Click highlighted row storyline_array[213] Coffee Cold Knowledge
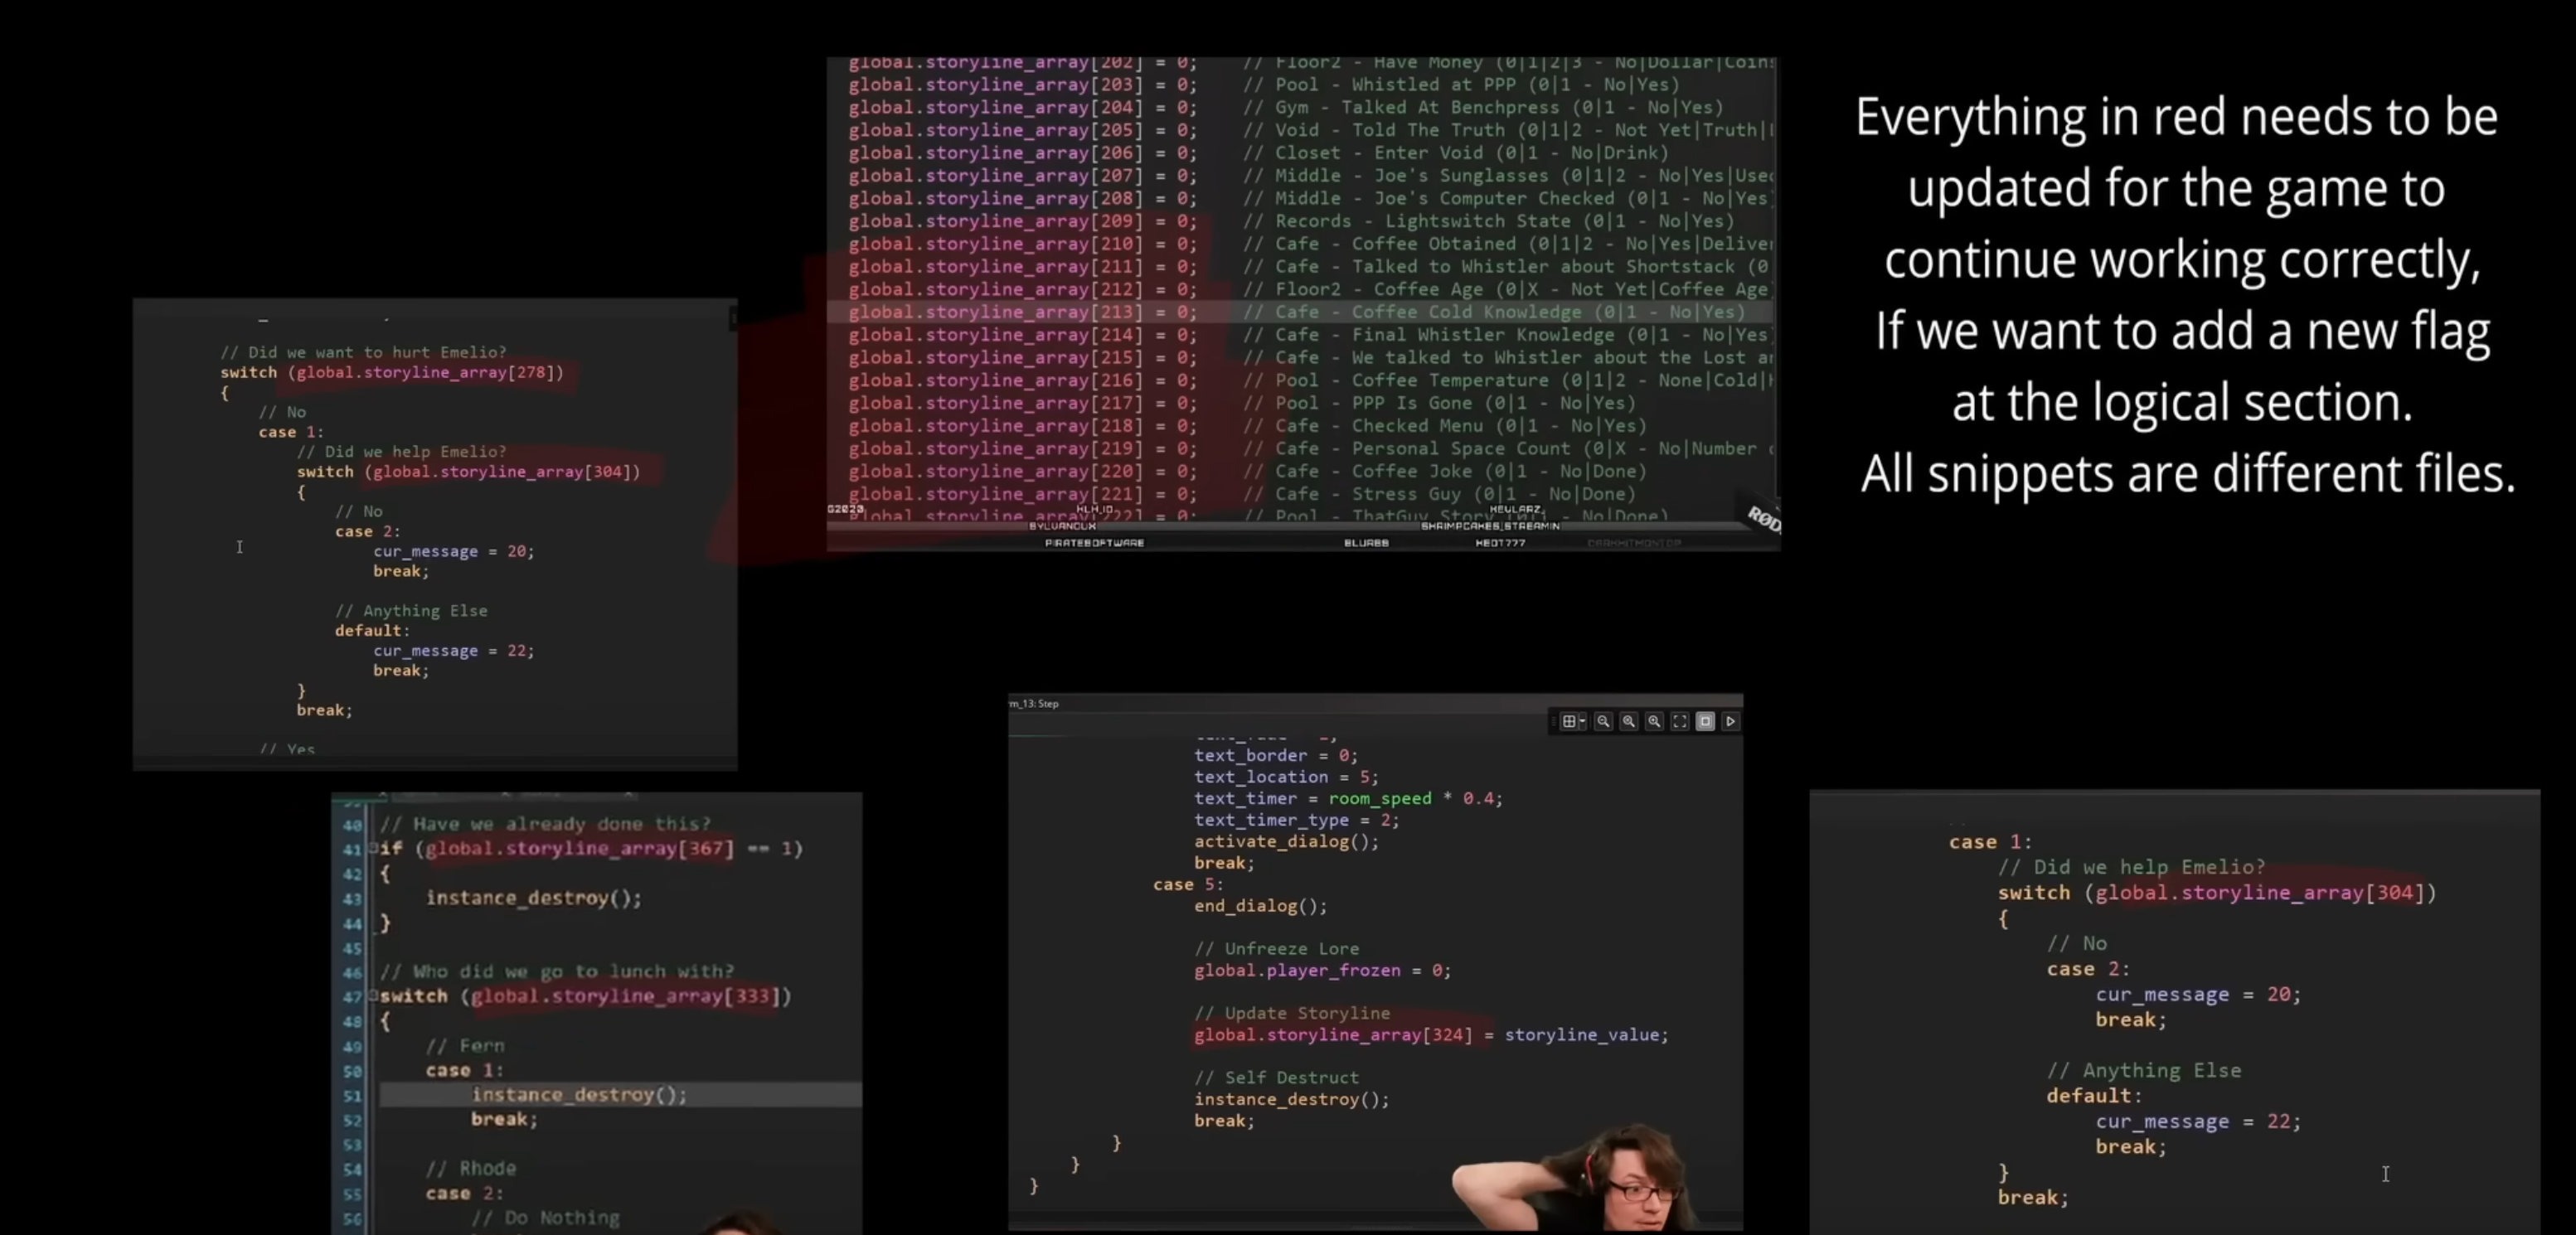 [x=1301, y=312]
